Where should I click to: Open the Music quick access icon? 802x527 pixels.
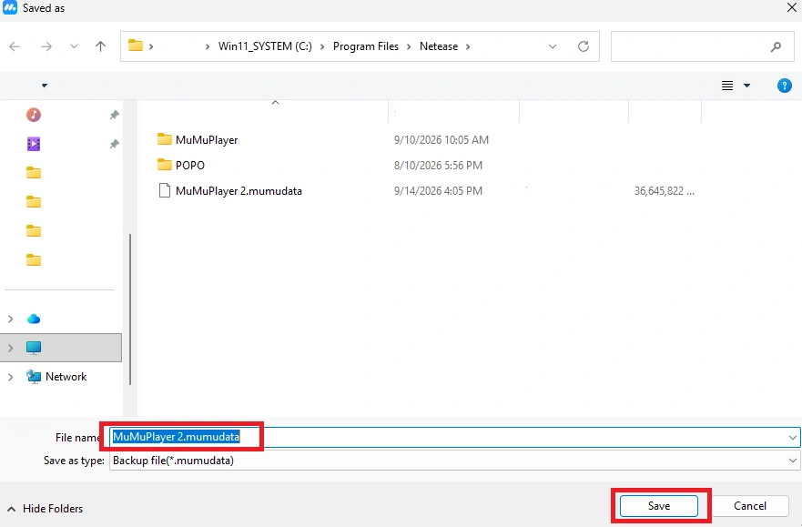click(x=34, y=115)
